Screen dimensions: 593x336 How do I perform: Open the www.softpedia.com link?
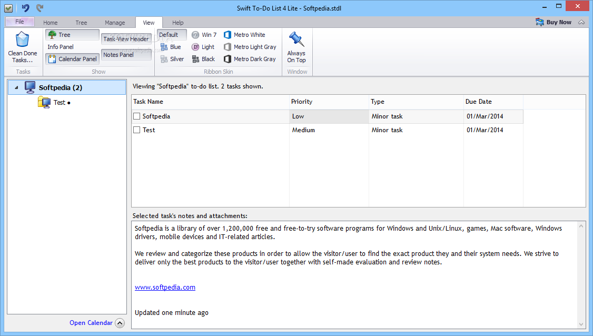tap(165, 287)
